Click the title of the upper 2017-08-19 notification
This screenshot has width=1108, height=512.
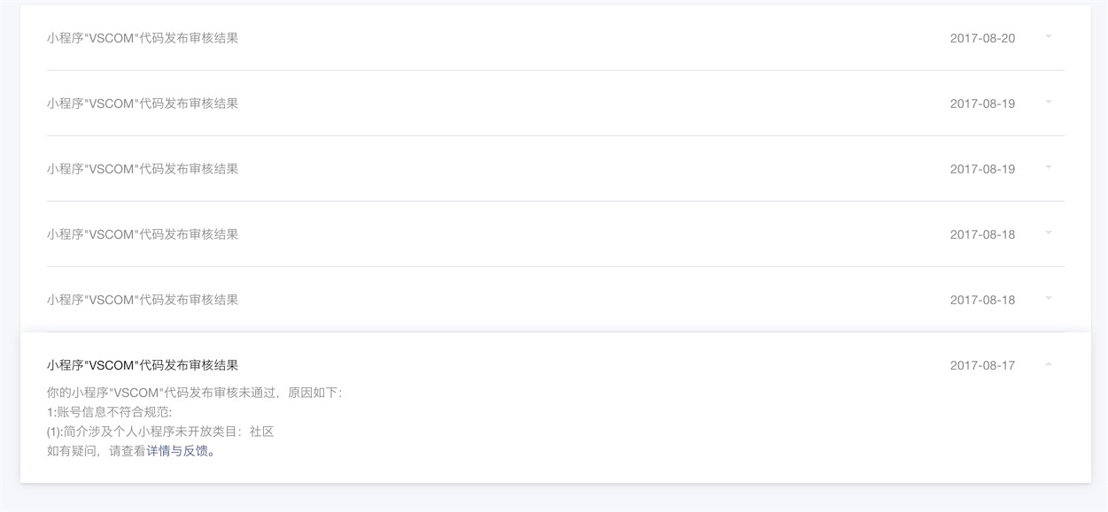coord(143,103)
